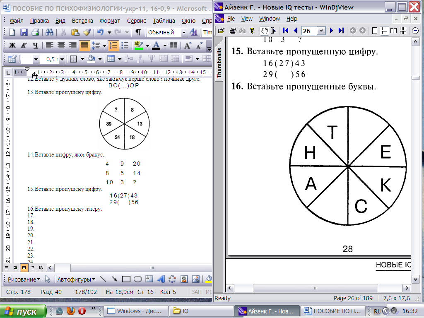Viewport: 424px width, 318px height.
Task: Launch Firefox from the quick launch bar
Action: 70,311
